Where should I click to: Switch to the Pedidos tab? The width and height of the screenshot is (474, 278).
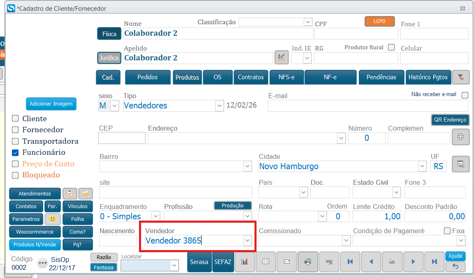[x=147, y=77]
